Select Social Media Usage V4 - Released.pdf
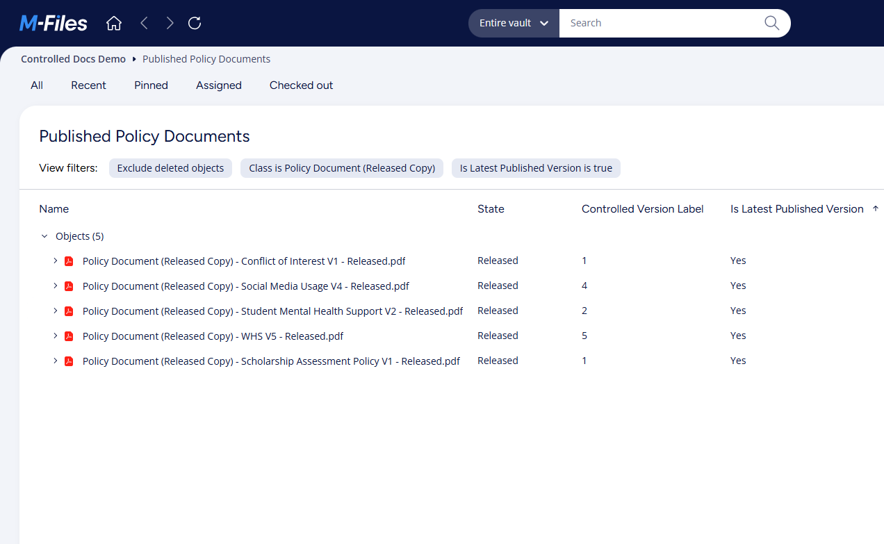Image resolution: width=884 pixels, height=544 pixels. [x=246, y=286]
